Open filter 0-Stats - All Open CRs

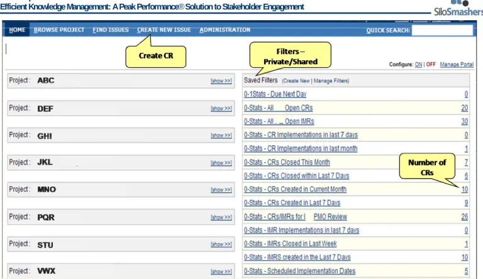[278, 108]
